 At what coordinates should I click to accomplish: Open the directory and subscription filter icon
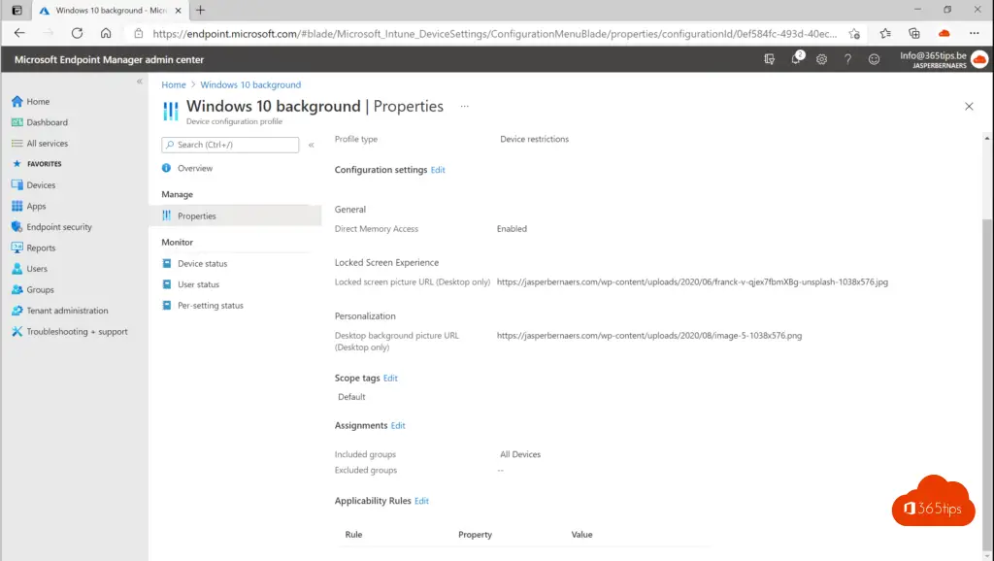769,59
